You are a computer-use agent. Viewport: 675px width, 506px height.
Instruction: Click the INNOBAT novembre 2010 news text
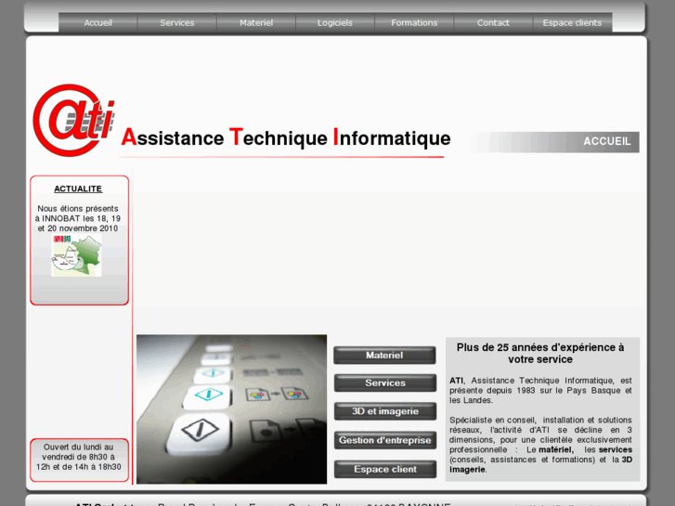(x=78, y=218)
